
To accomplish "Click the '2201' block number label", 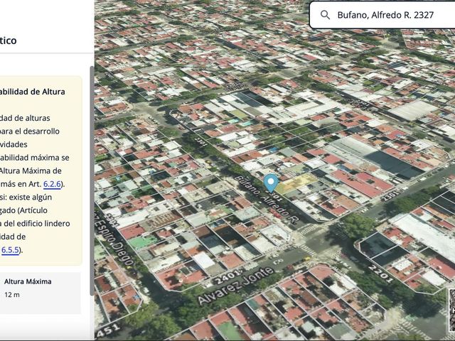I will [x=381, y=274].
